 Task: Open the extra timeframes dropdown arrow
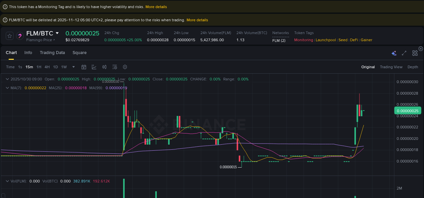pos(73,67)
